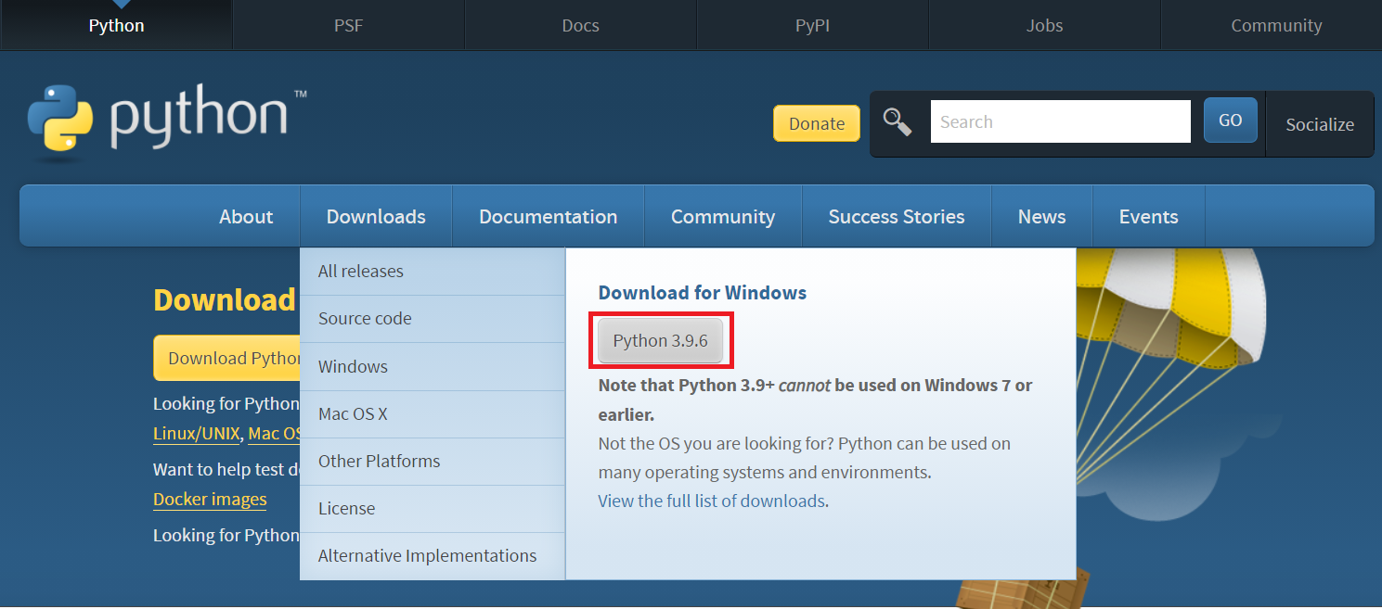Click the 'Download for Windows' heading

coord(703,293)
